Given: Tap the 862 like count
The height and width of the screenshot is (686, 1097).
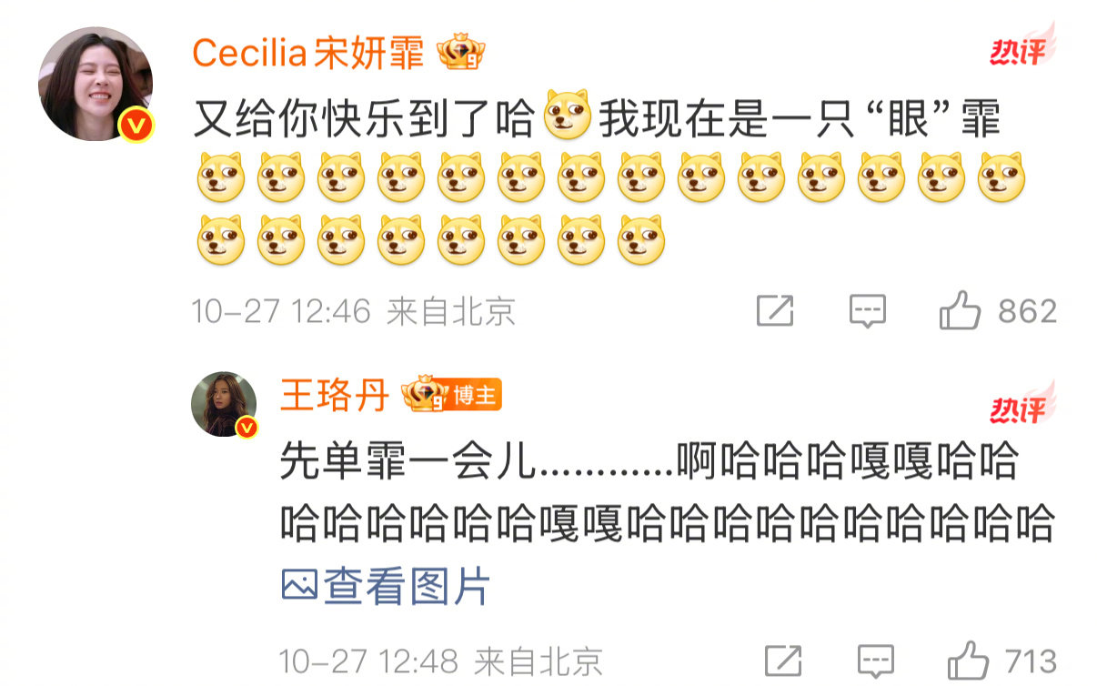Looking at the screenshot, I should click(1028, 312).
